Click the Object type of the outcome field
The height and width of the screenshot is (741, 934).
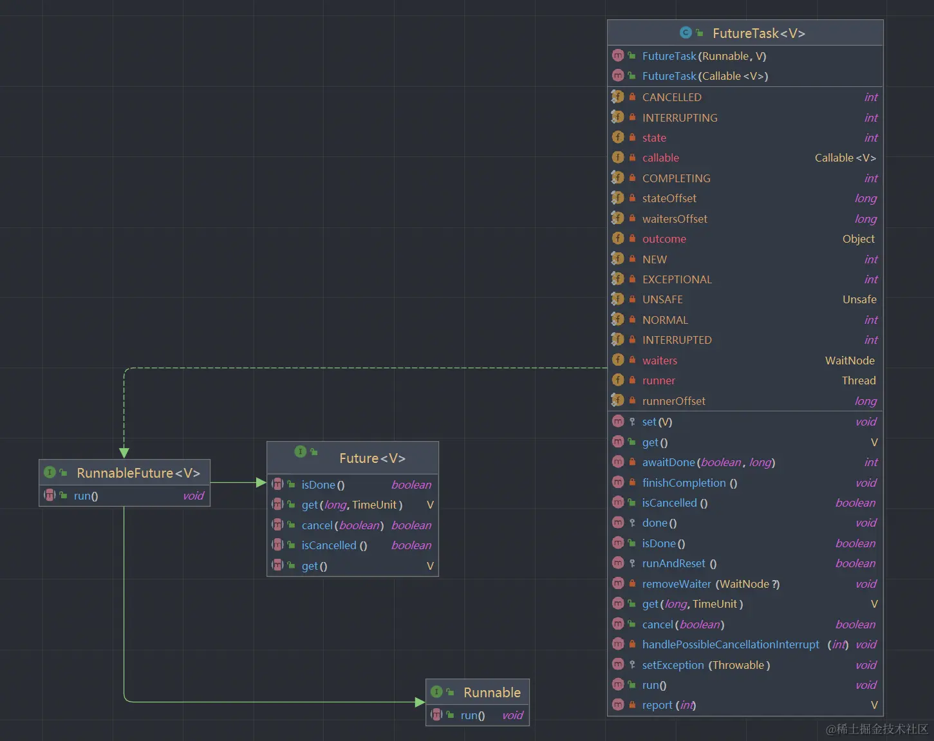tap(859, 239)
